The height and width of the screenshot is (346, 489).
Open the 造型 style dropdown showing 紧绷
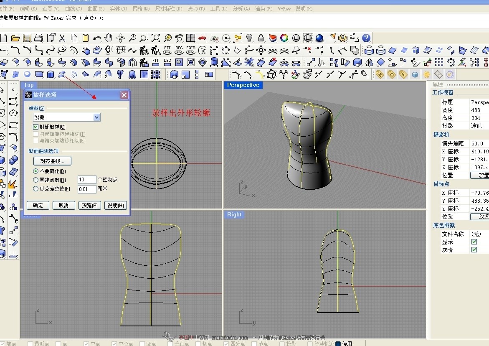click(67, 117)
